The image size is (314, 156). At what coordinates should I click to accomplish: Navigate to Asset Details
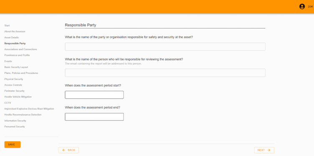[11, 38]
